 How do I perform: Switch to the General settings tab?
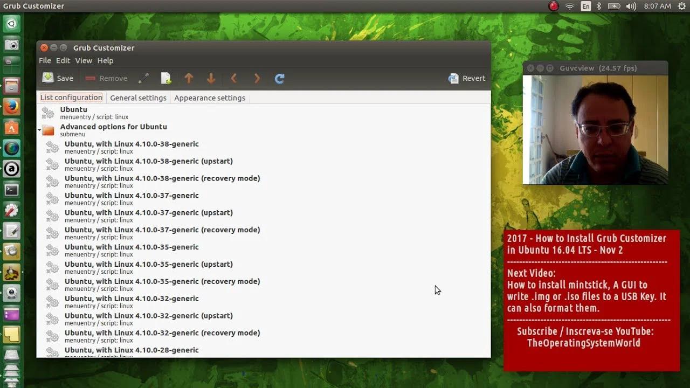pos(138,98)
